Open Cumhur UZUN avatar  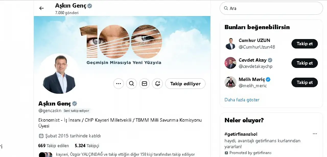click(230, 44)
